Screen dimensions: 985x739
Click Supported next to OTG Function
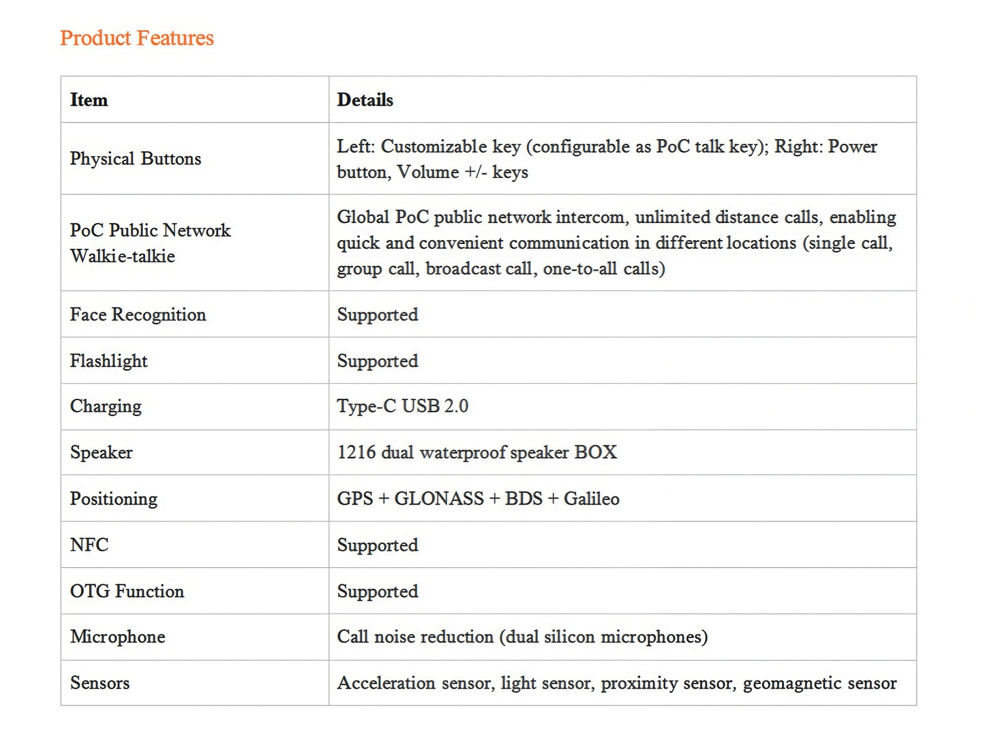(x=378, y=592)
